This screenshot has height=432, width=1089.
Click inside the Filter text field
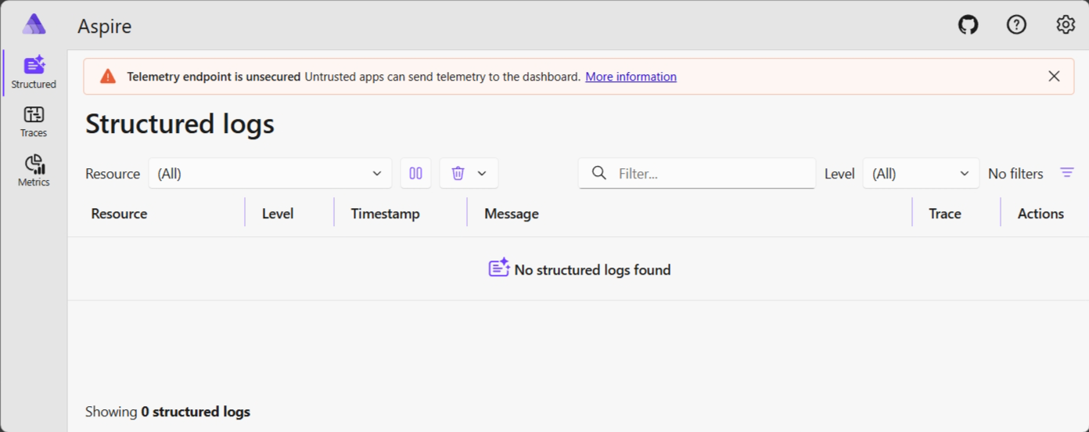pyautogui.click(x=712, y=173)
